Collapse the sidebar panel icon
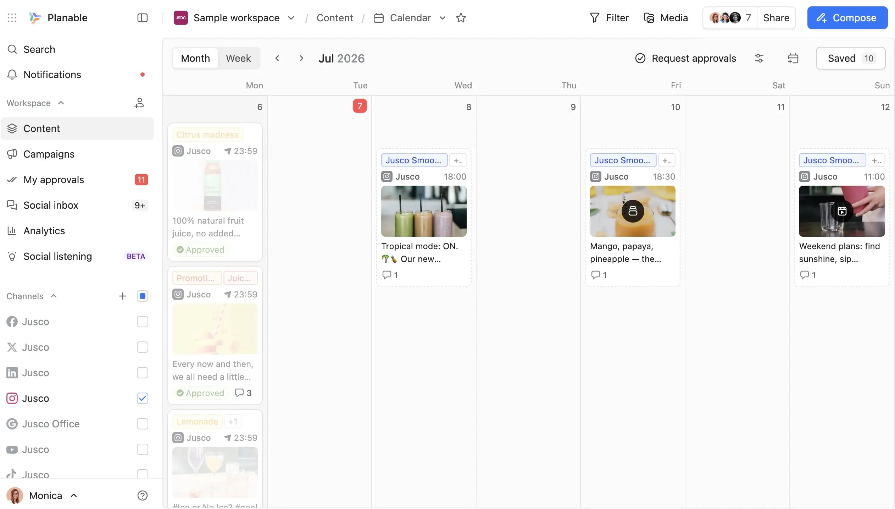 142,18
